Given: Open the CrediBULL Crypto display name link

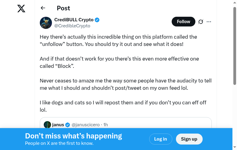Looking at the screenshot, I should click(74, 20).
